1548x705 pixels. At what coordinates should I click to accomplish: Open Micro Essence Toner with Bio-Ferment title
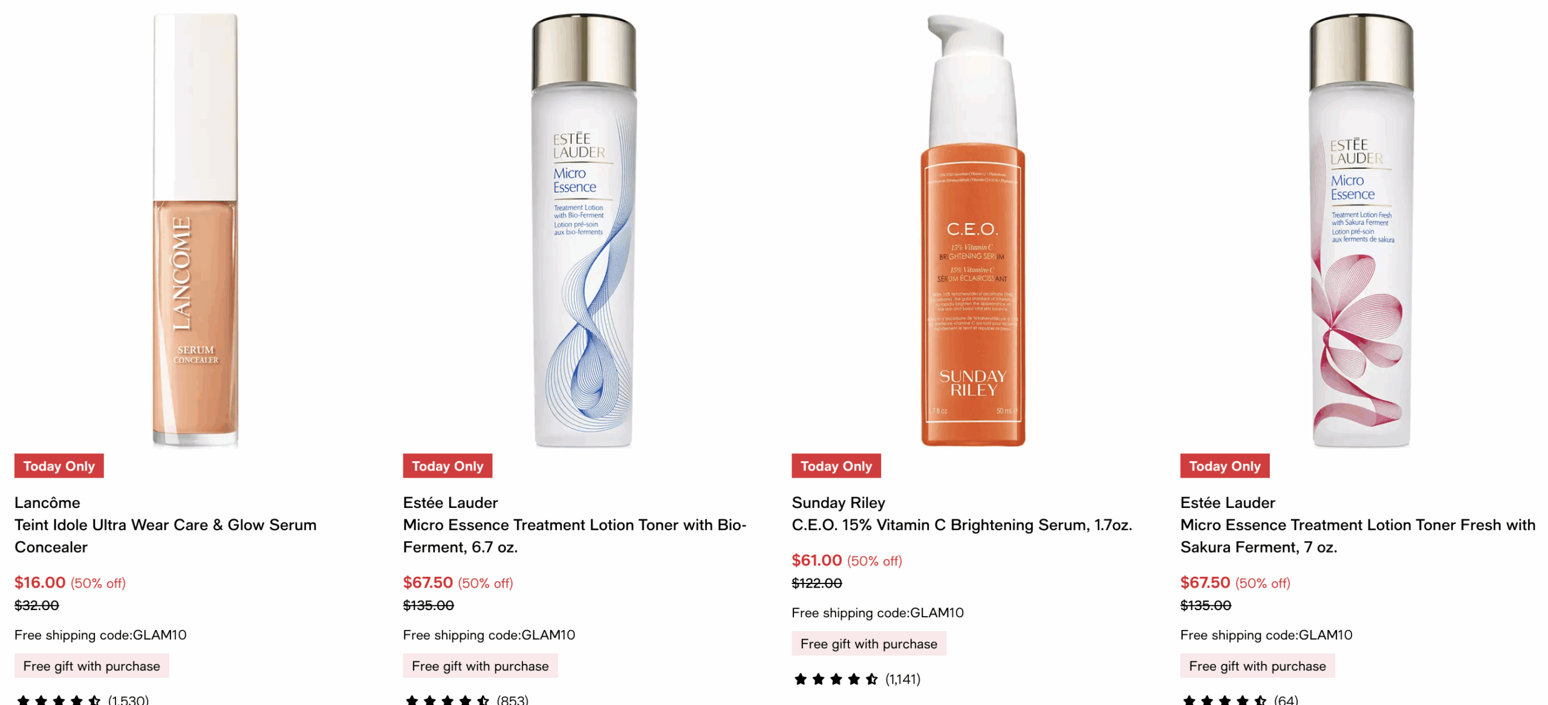pyautogui.click(x=574, y=536)
